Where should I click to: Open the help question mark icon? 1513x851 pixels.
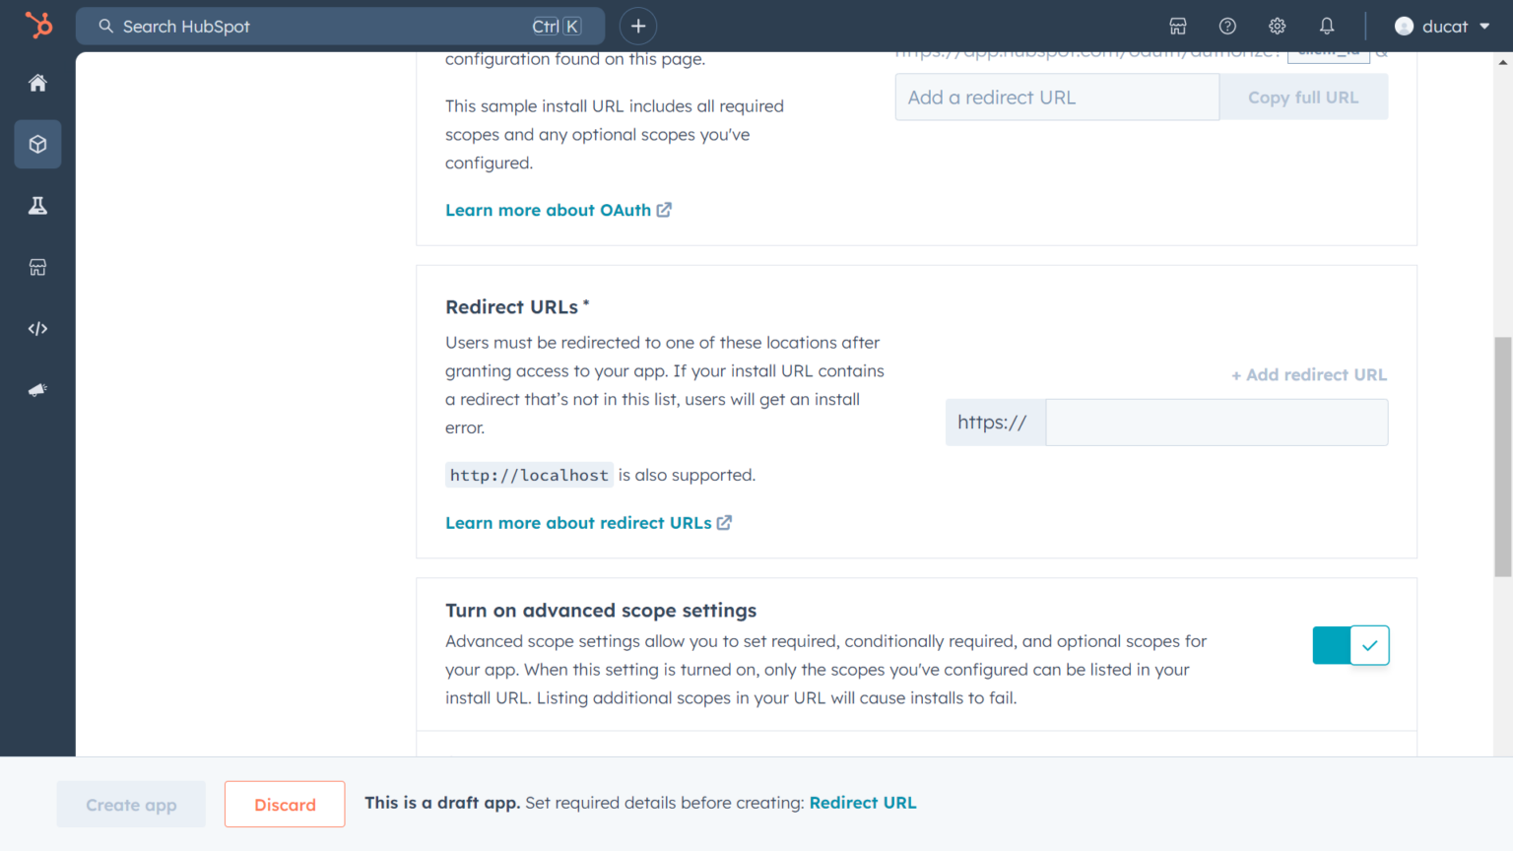(1227, 27)
